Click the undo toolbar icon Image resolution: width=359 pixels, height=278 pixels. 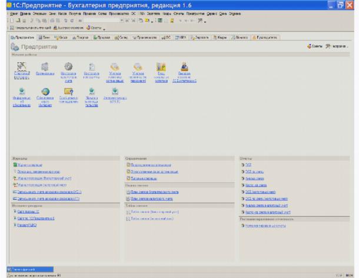click(x=66, y=21)
